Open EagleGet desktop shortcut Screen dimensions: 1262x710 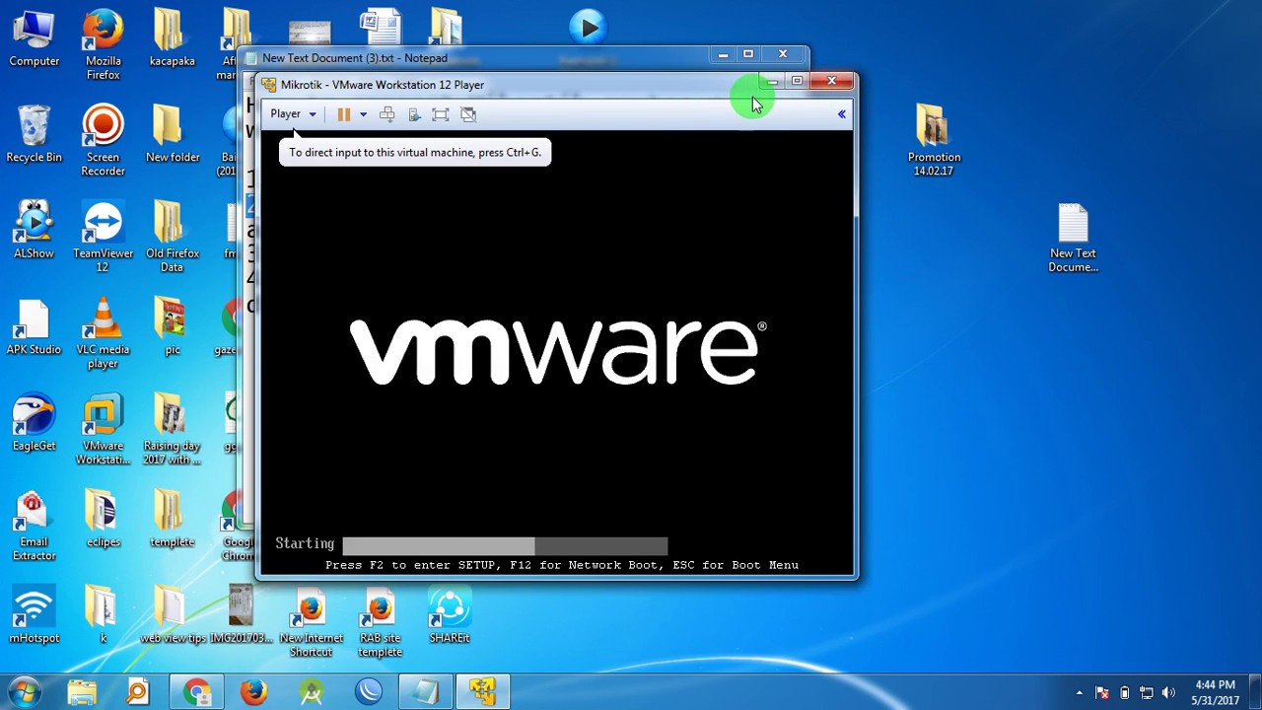[x=34, y=422]
